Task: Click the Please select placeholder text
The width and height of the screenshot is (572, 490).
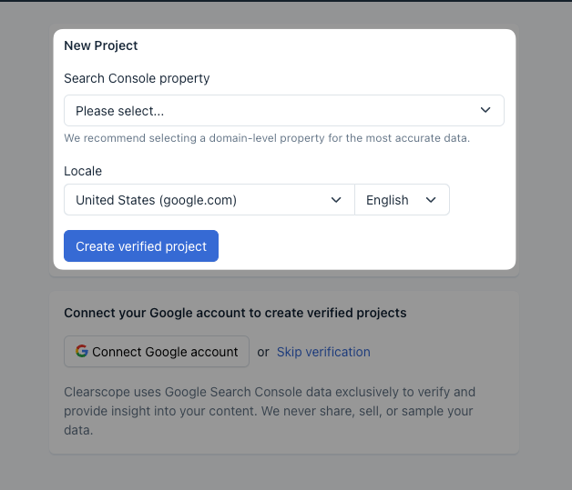Action: pyautogui.click(x=120, y=111)
